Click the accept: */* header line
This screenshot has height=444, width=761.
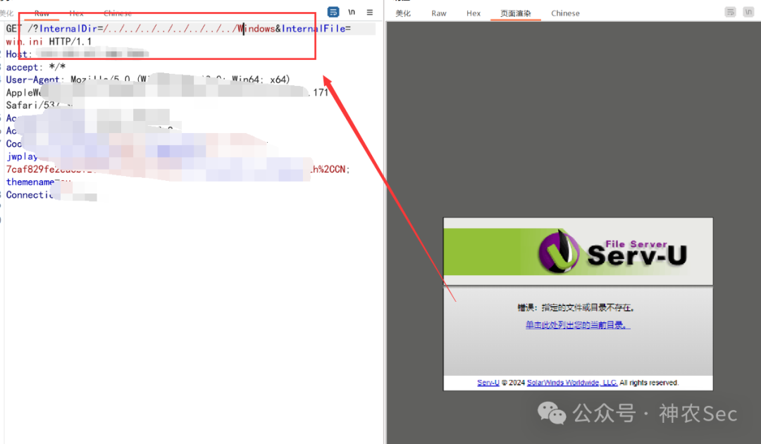(x=35, y=67)
